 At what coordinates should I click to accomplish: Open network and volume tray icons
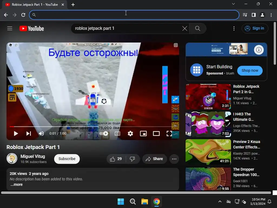point(240,201)
